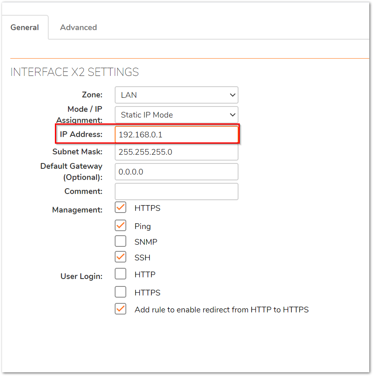Select the General tab
This screenshot has height=376, width=373.
[24, 27]
